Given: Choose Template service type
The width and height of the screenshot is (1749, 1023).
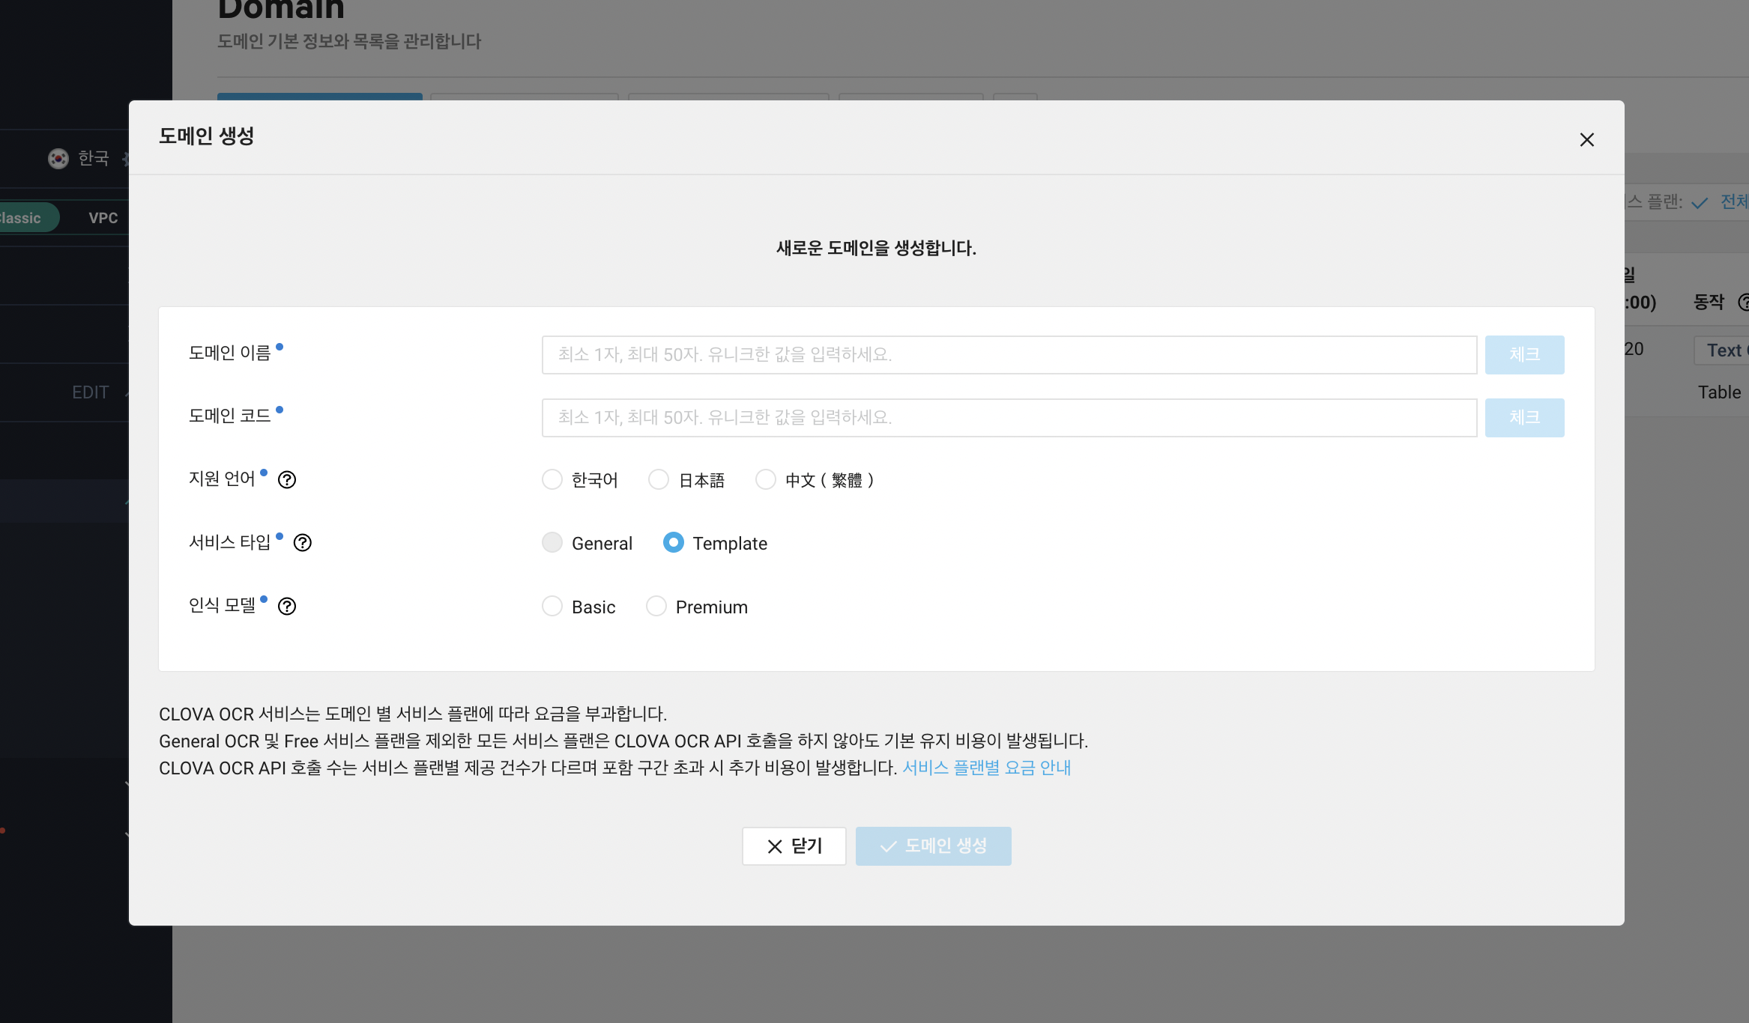Looking at the screenshot, I should pos(673,543).
